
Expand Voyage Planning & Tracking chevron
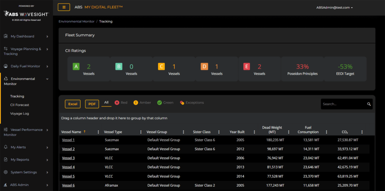click(x=47, y=49)
